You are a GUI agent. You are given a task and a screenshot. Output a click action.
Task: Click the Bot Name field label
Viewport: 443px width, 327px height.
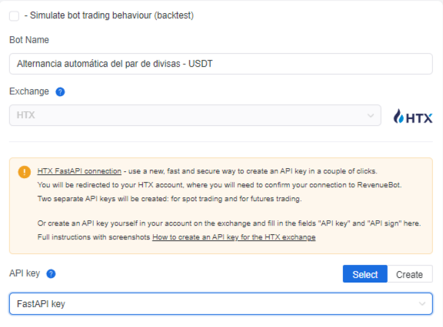pyautogui.click(x=29, y=40)
